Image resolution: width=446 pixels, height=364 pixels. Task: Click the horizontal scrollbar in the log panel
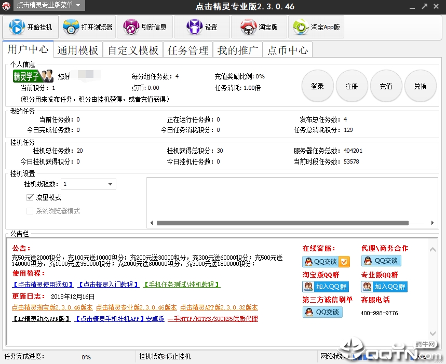[290, 223]
